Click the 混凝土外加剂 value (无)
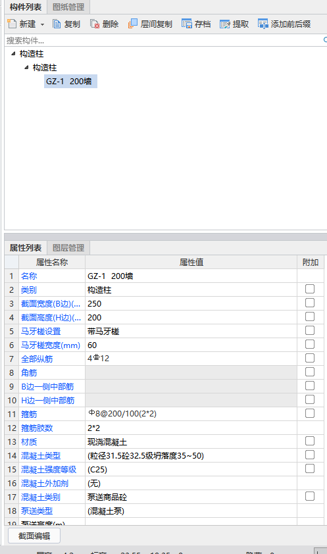 click(x=191, y=484)
